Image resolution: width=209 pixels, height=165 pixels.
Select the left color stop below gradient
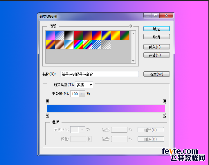47,115
